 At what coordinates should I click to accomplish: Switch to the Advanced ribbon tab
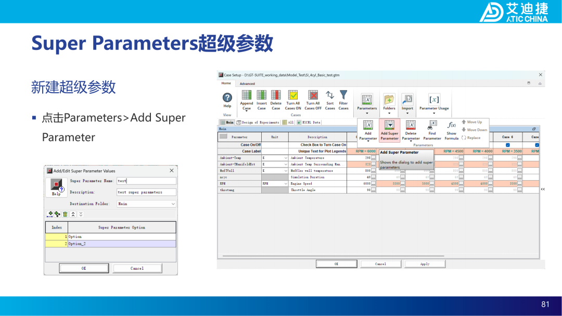[247, 84]
